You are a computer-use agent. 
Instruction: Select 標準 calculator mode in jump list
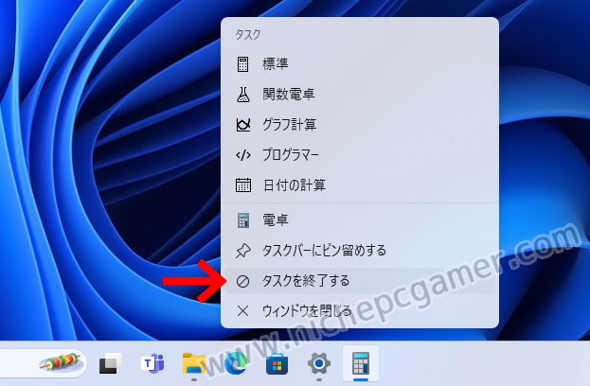tap(360, 64)
